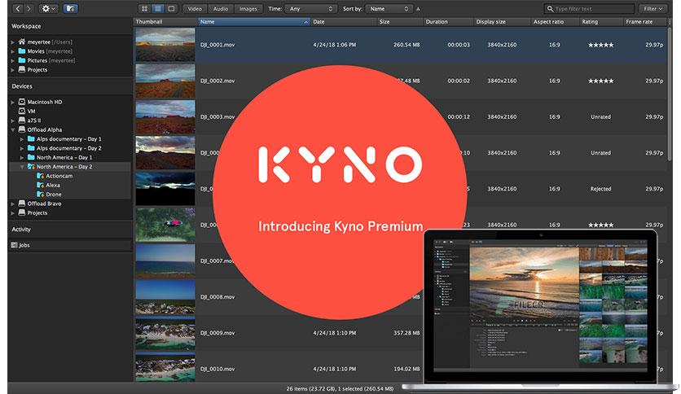This screenshot has height=394, width=681.
Task: Select the DJI_0009.mov file name
Action: (x=217, y=333)
